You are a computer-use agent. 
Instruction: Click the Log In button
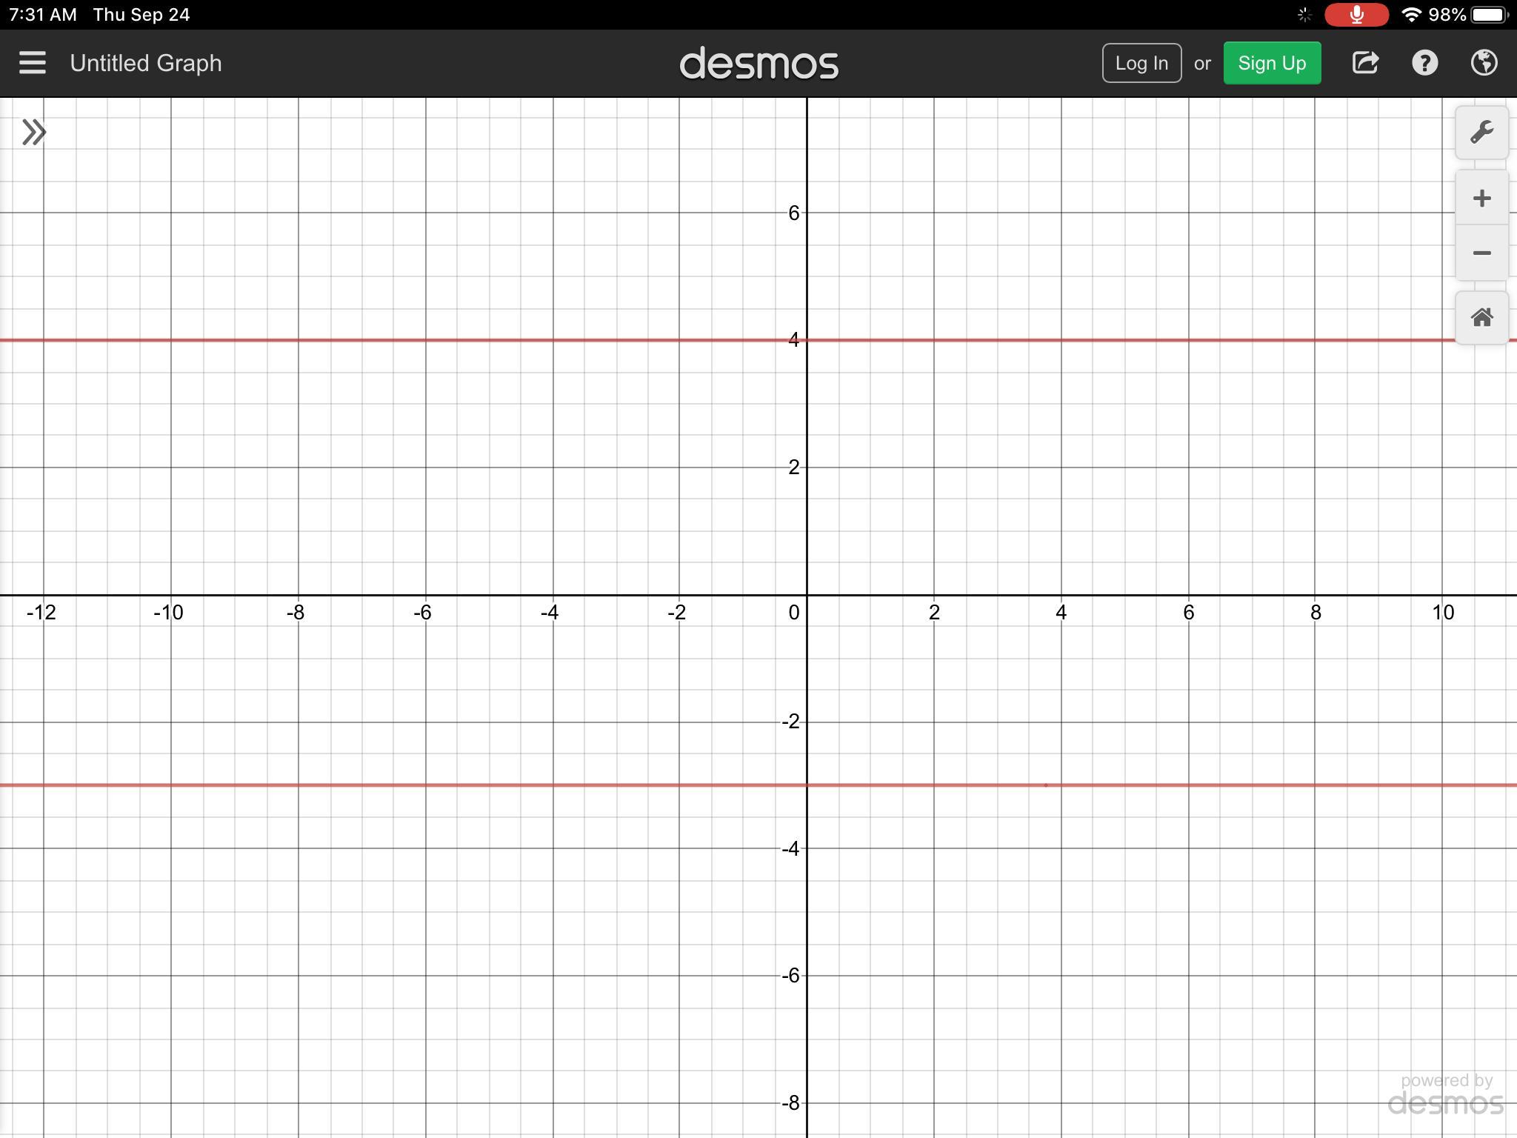tap(1141, 63)
